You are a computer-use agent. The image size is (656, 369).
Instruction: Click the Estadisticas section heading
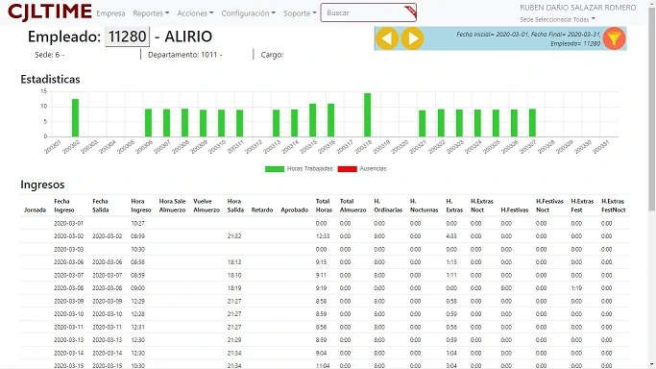click(x=50, y=80)
